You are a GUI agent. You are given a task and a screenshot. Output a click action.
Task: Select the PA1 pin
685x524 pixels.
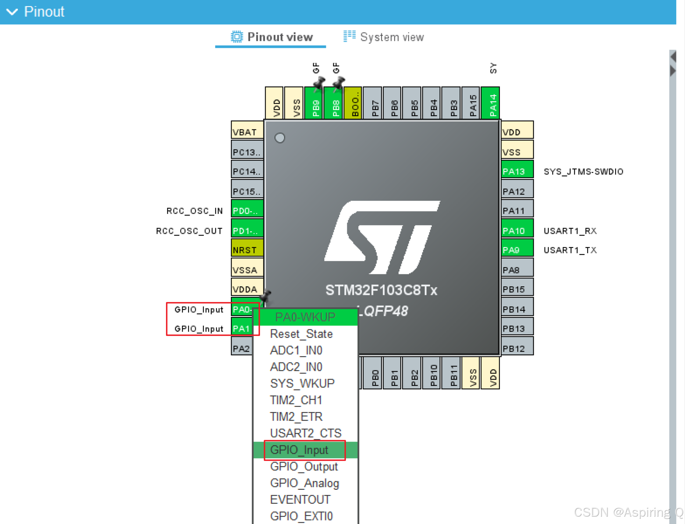[x=242, y=327]
